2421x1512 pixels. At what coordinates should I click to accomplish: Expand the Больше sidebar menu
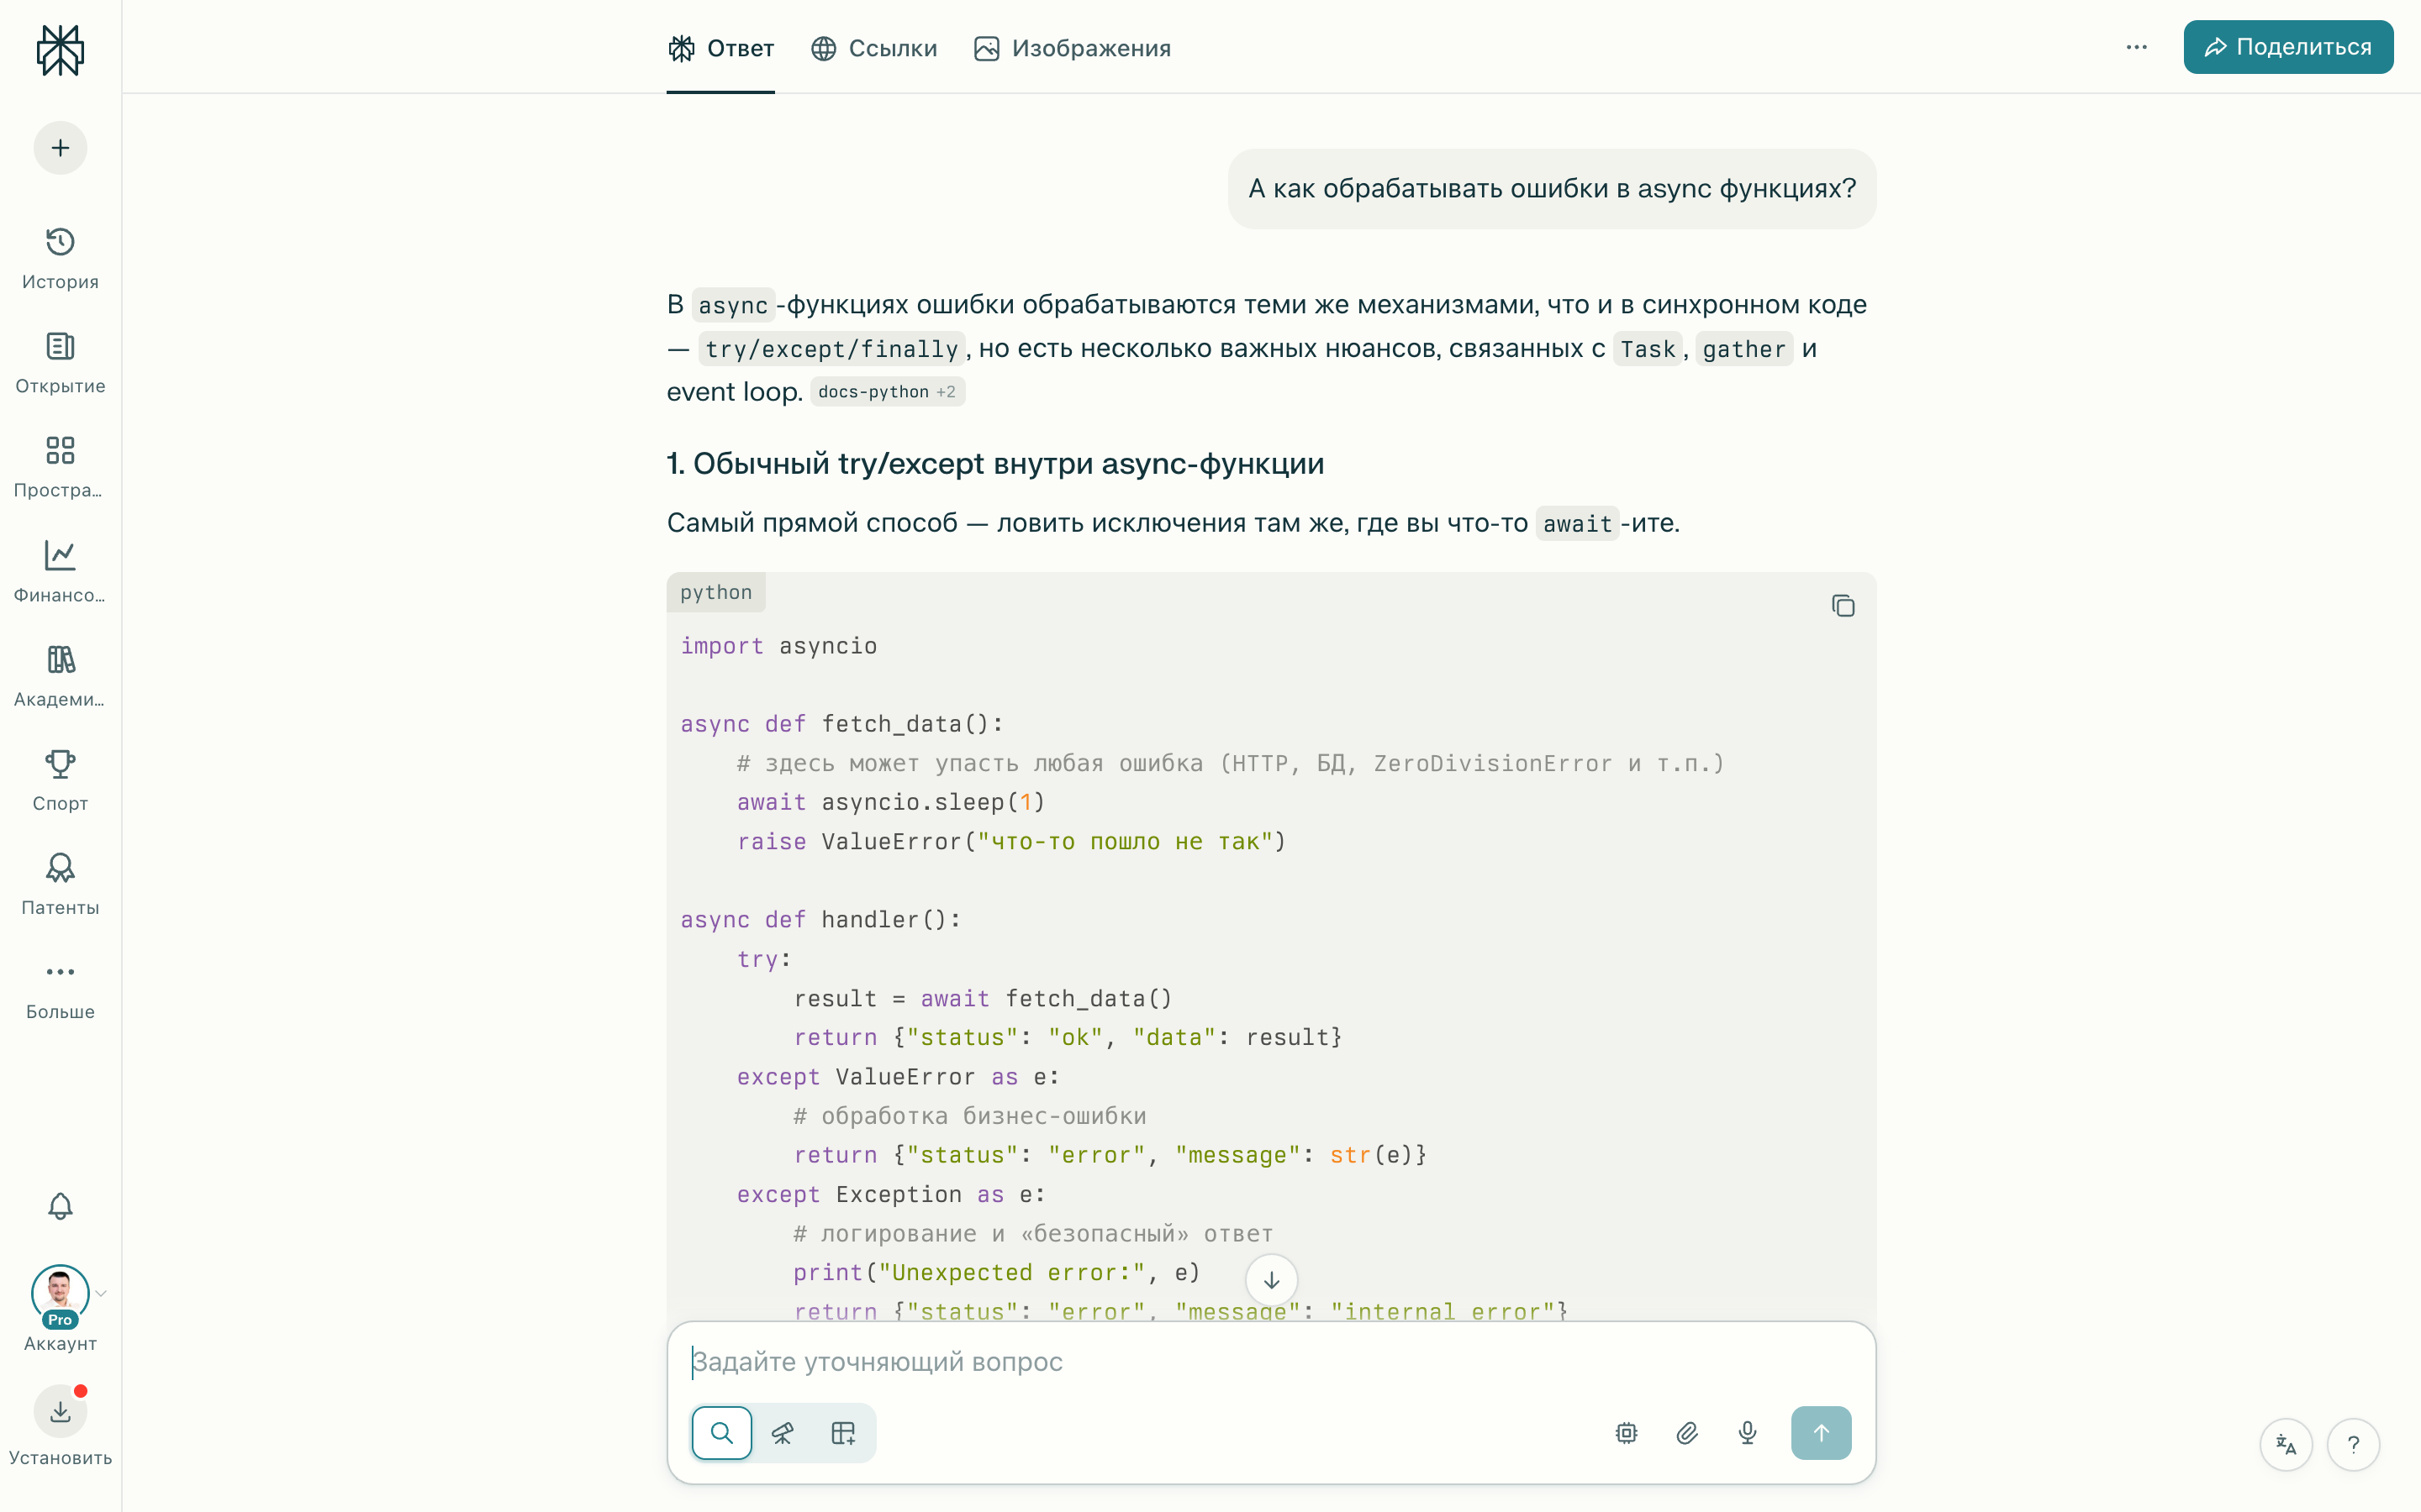click(x=60, y=988)
